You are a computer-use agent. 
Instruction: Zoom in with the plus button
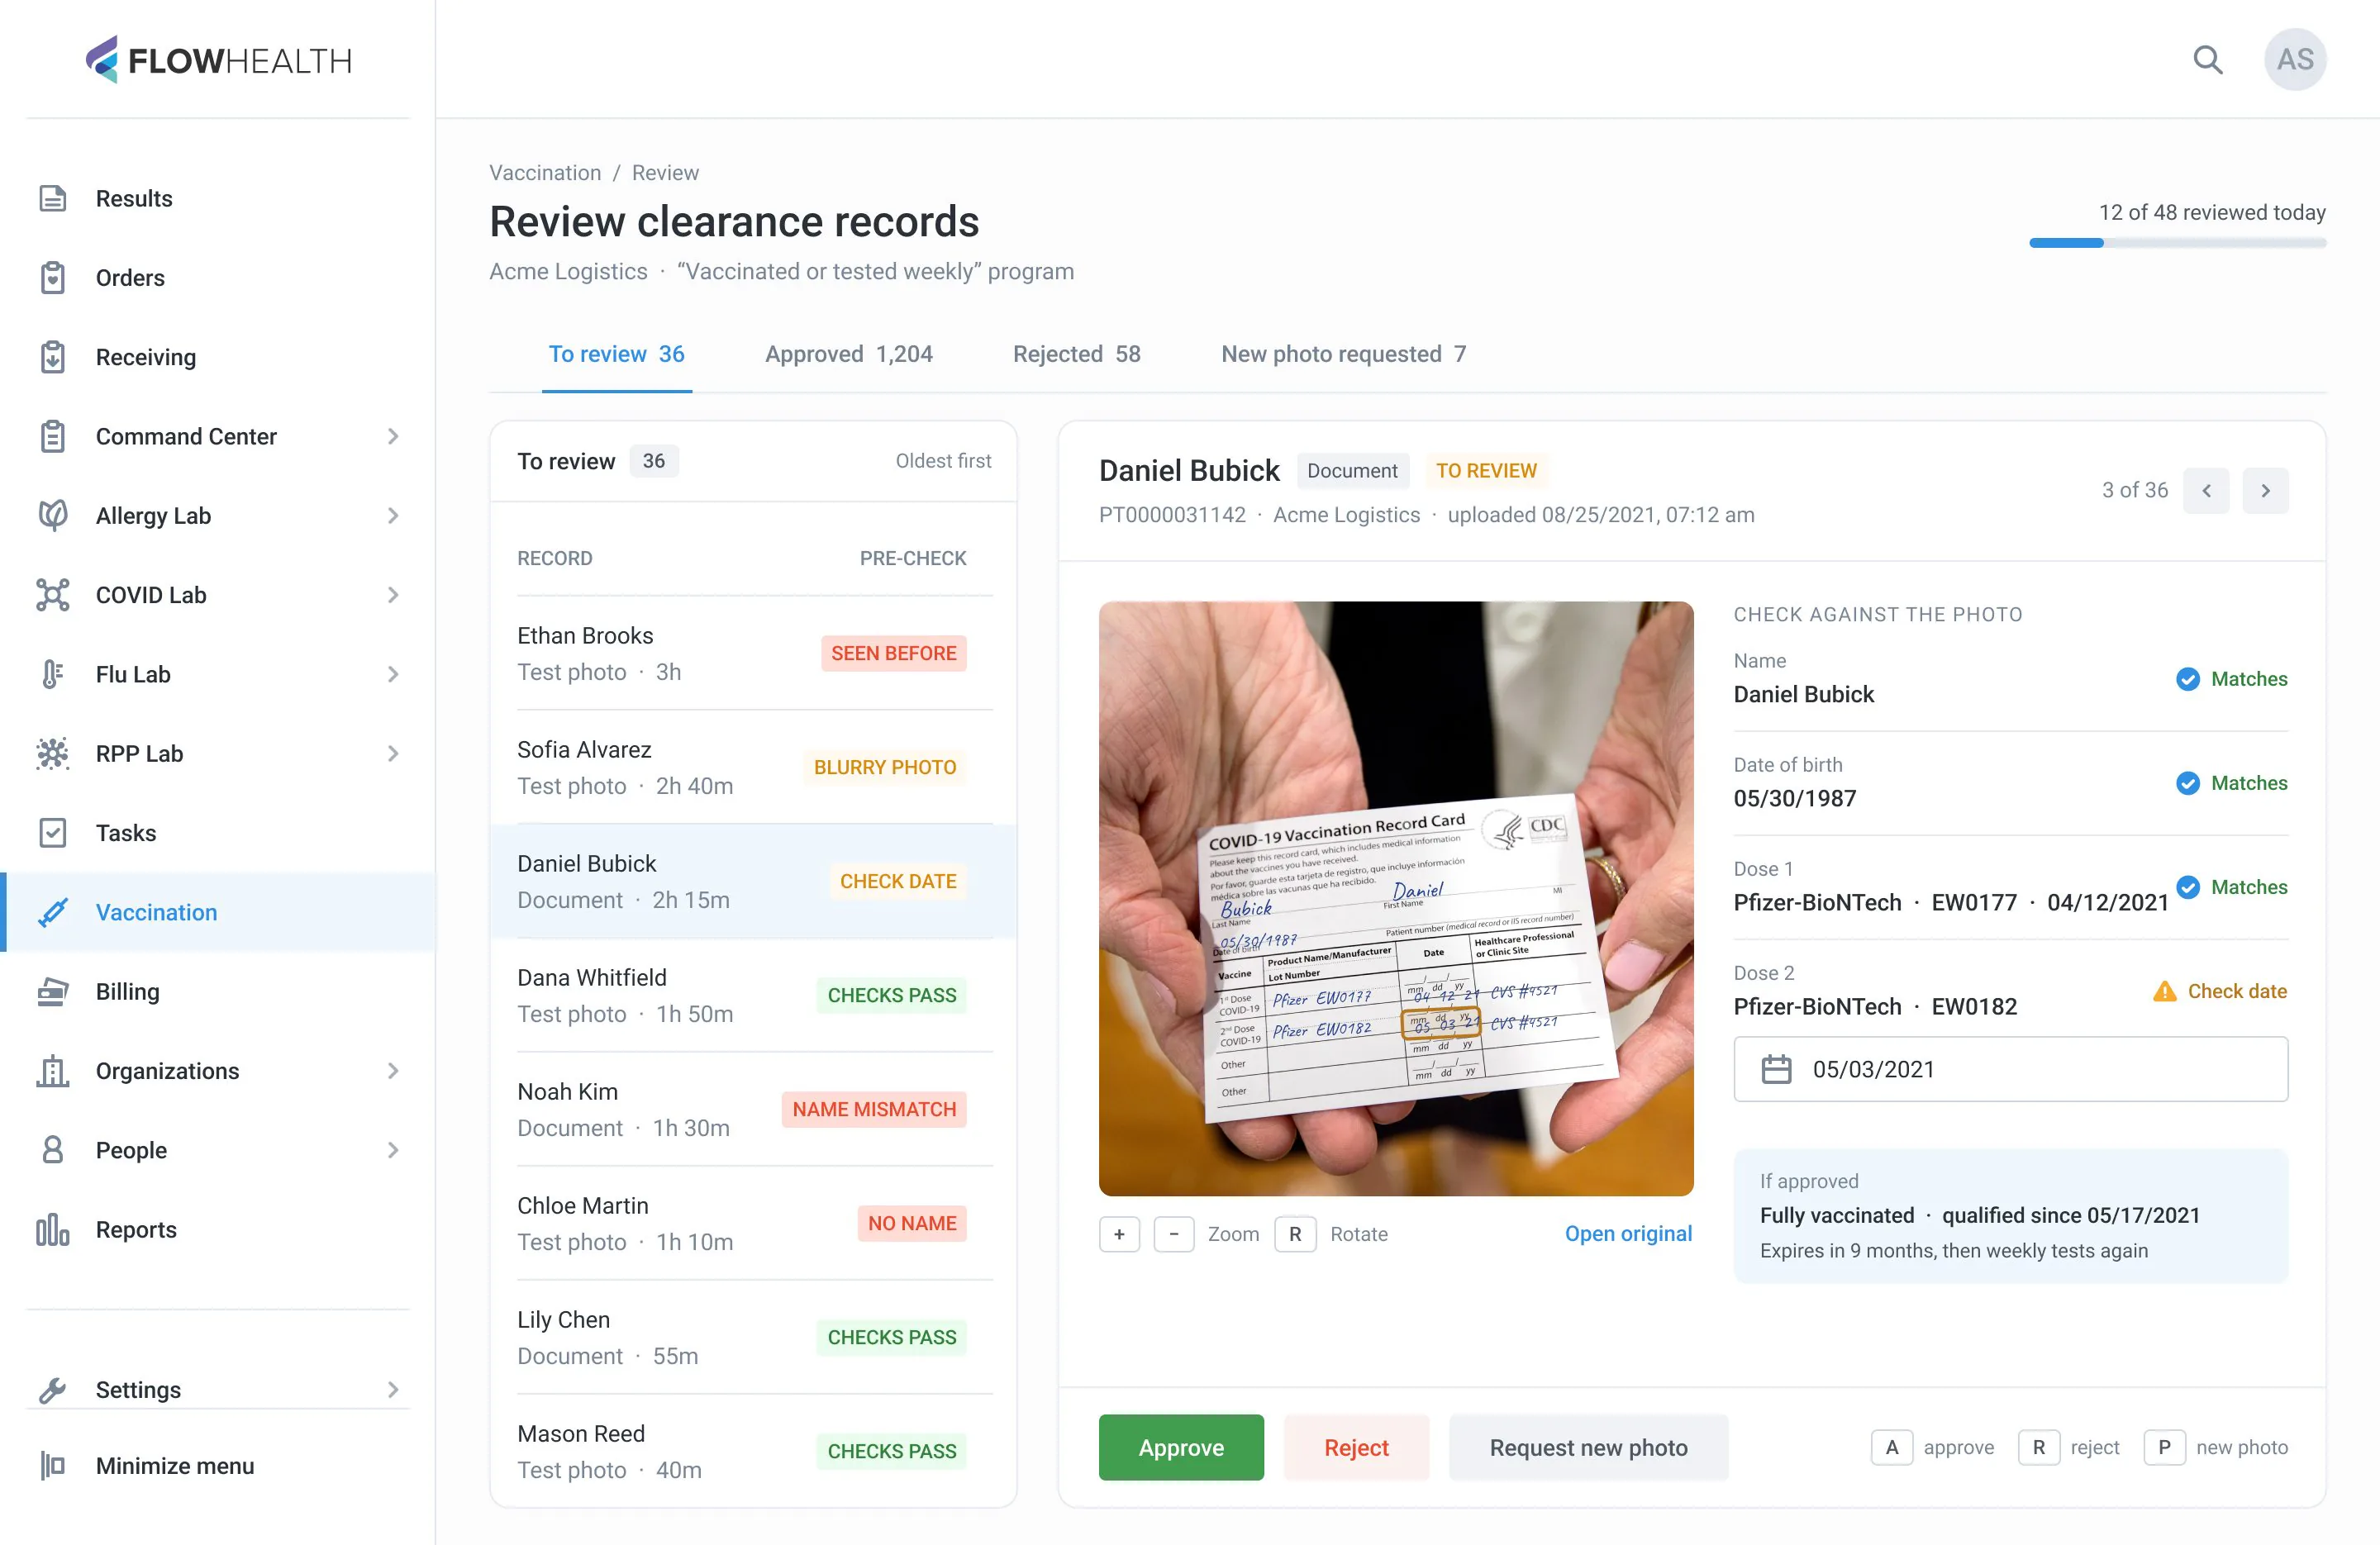click(x=1119, y=1234)
